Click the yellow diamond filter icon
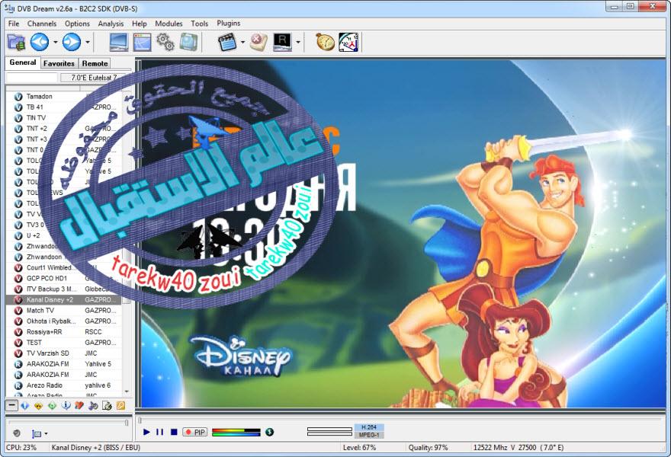This screenshot has height=457, width=671. tap(39, 405)
